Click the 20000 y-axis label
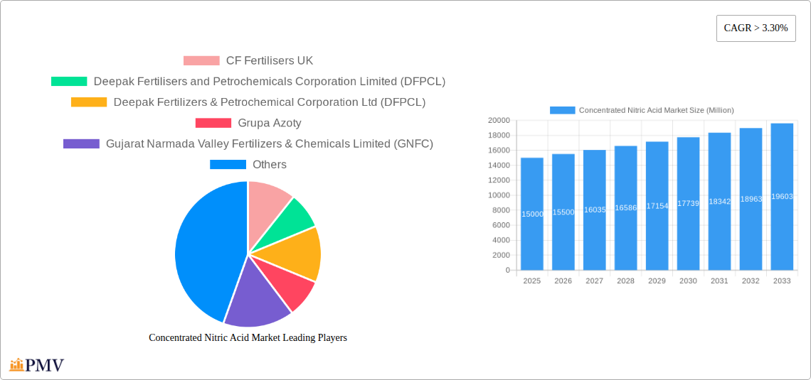The width and height of the screenshot is (811, 380). click(x=499, y=120)
